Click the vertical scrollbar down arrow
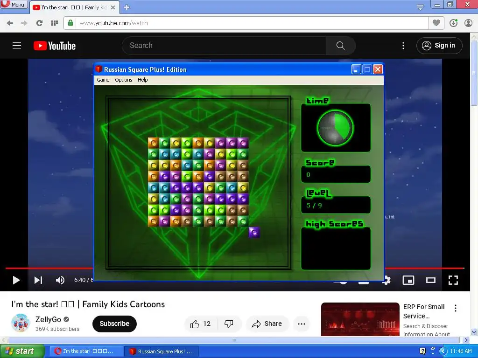Screen dimensions: 478x358 tap(474, 332)
